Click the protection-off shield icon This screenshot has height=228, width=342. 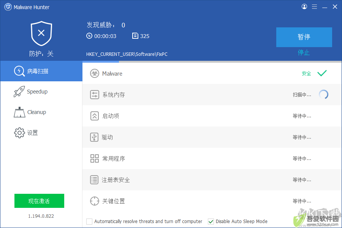tap(41, 33)
